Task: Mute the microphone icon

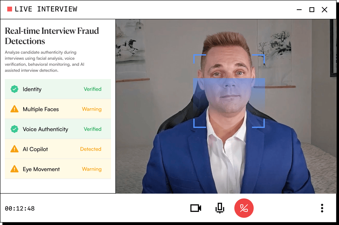Action: click(220, 208)
